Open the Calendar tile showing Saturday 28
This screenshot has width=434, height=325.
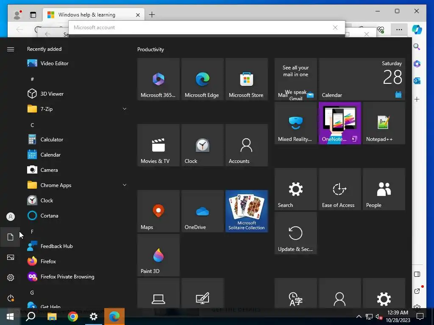point(362,79)
